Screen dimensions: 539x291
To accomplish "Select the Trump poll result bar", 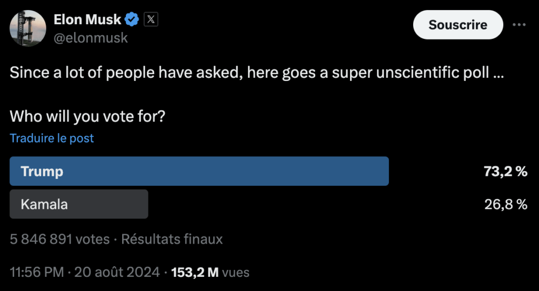I will 199,171.
